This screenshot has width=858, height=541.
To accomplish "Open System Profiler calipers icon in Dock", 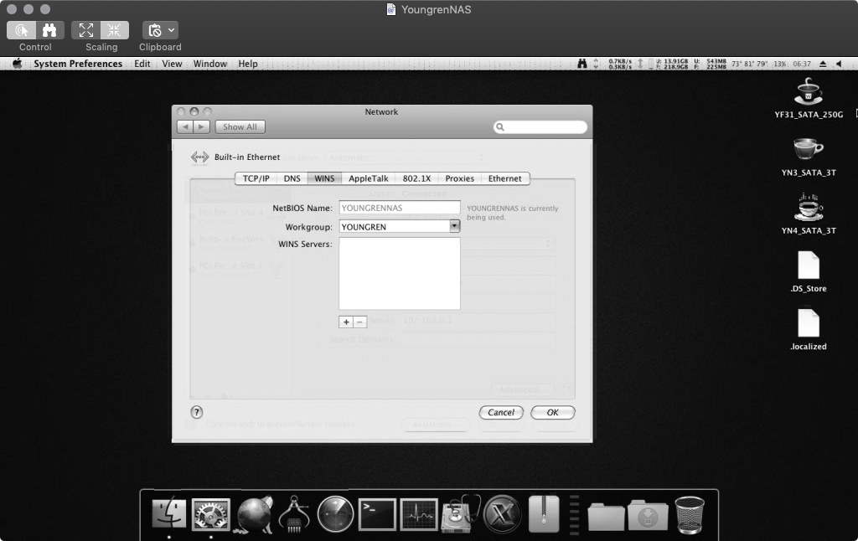I will 294,514.
